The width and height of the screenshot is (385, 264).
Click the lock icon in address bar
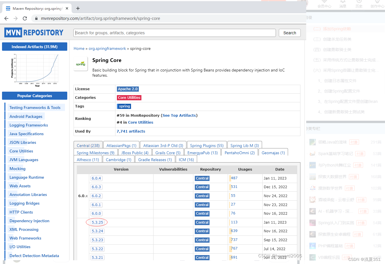(36, 18)
